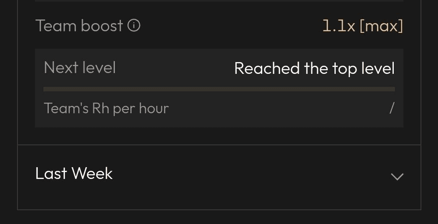
Task: Select the Next level label
Action: click(x=80, y=68)
